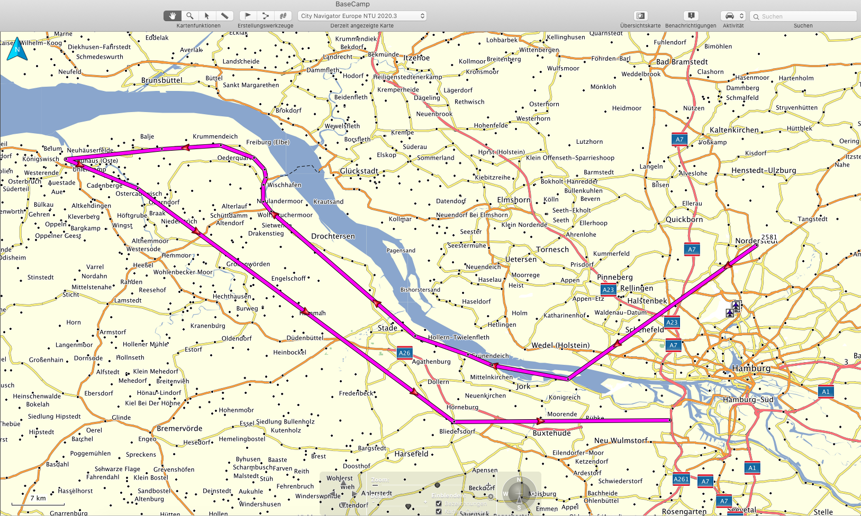
Task: Click the zoom slider knob
Action: click(437, 485)
